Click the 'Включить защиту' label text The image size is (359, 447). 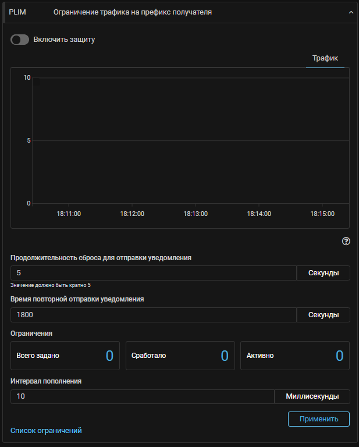[x=64, y=40]
